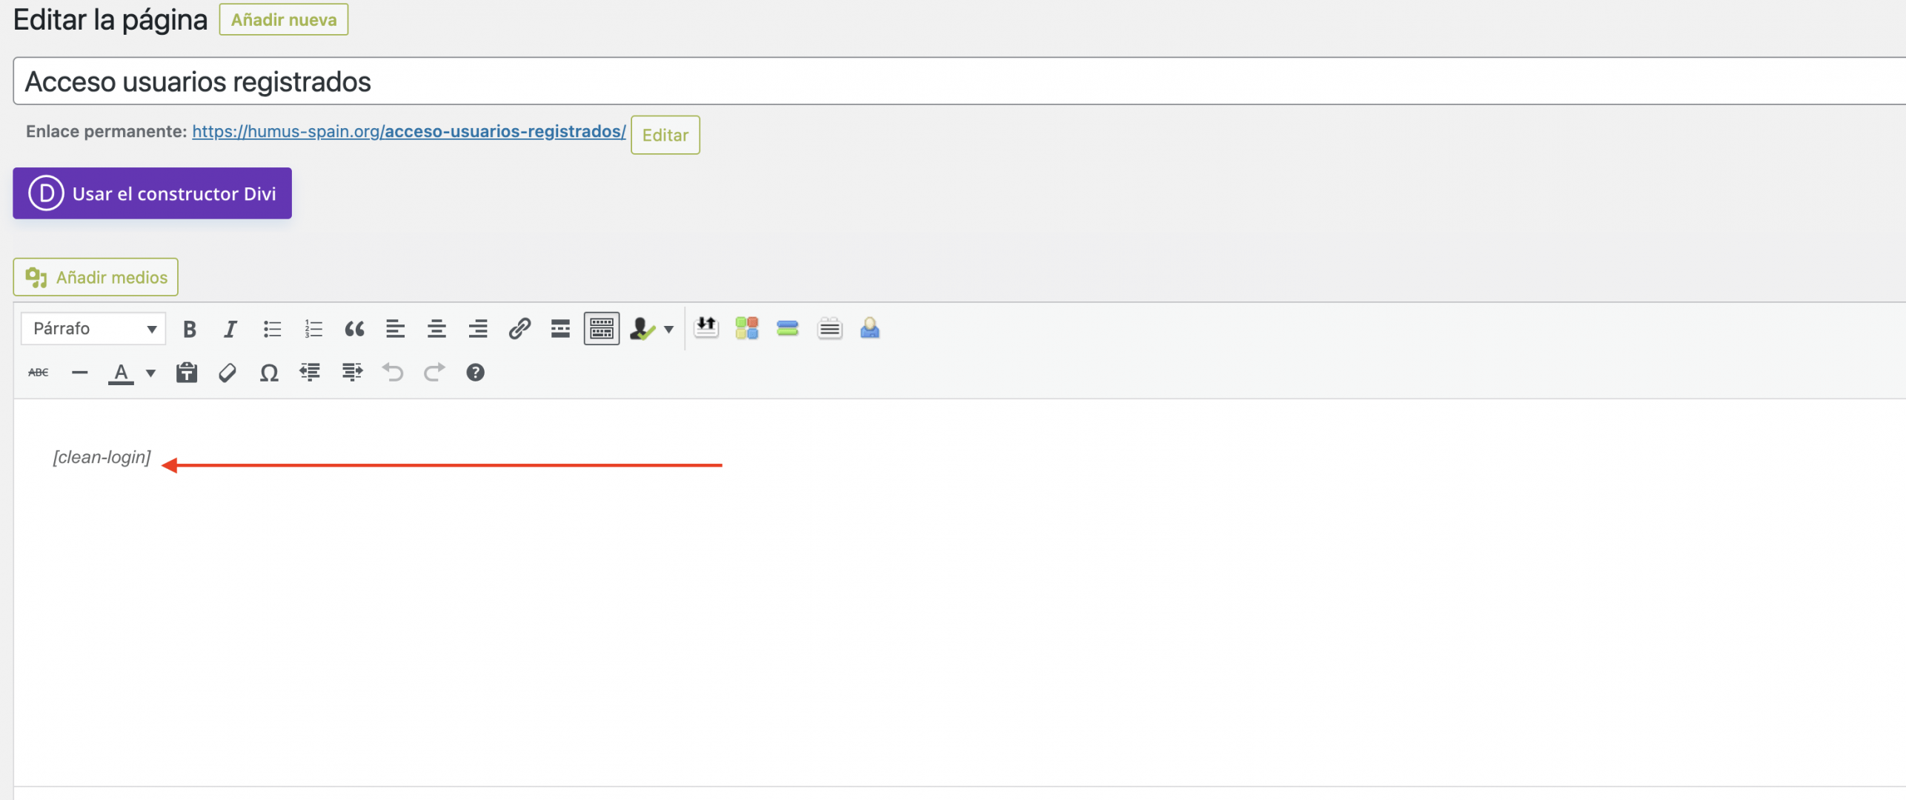Click the tabs shortcode icon with lines
Viewport: 1906px width, 800px height.
[829, 327]
